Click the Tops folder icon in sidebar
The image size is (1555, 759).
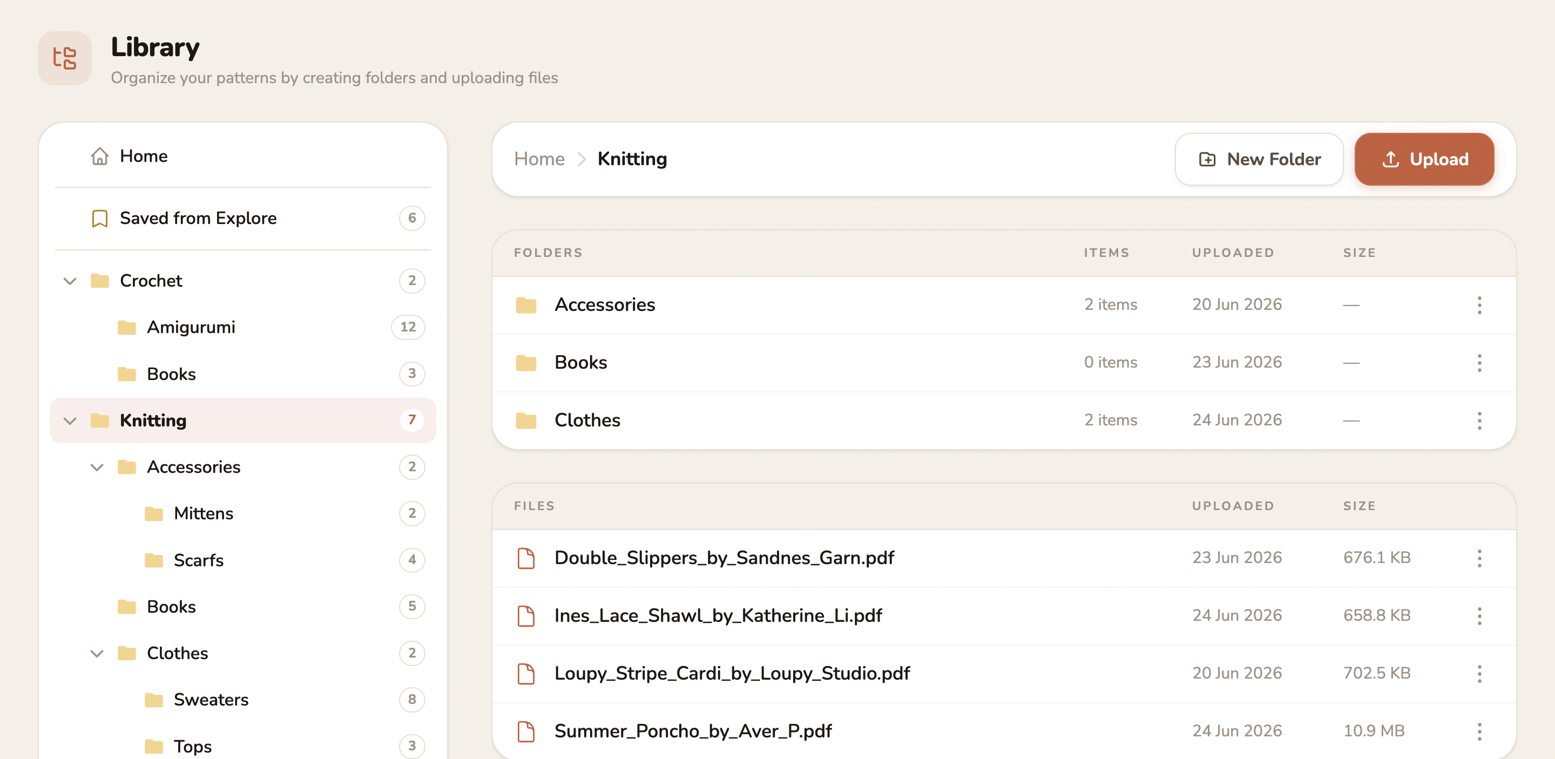[154, 747]
